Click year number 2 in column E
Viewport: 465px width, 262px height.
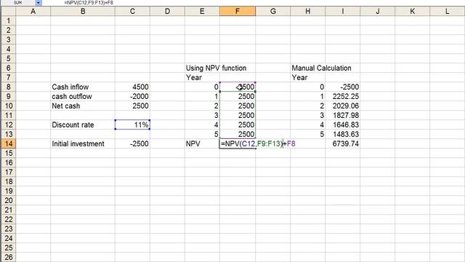tap(202, 106)
